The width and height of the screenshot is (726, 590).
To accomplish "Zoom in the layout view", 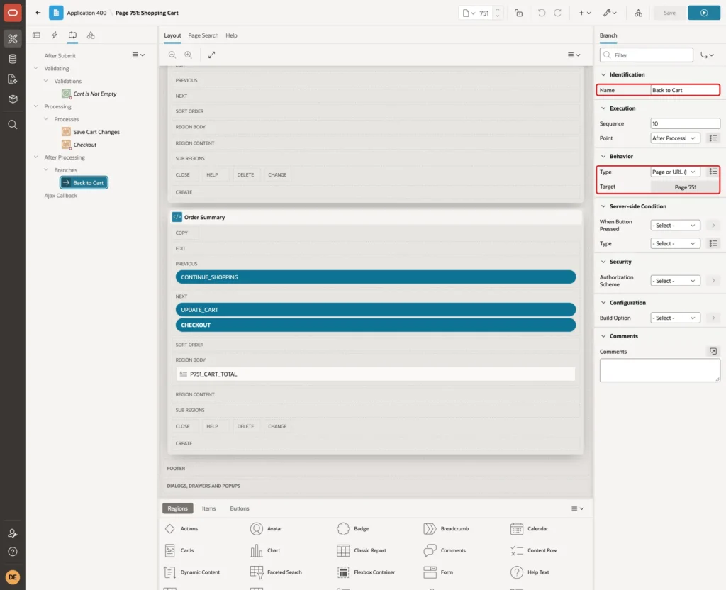I will pos(188,55).
